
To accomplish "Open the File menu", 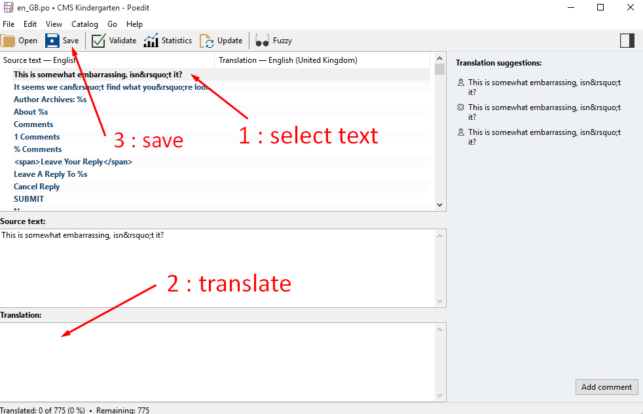I will [9, 24].
